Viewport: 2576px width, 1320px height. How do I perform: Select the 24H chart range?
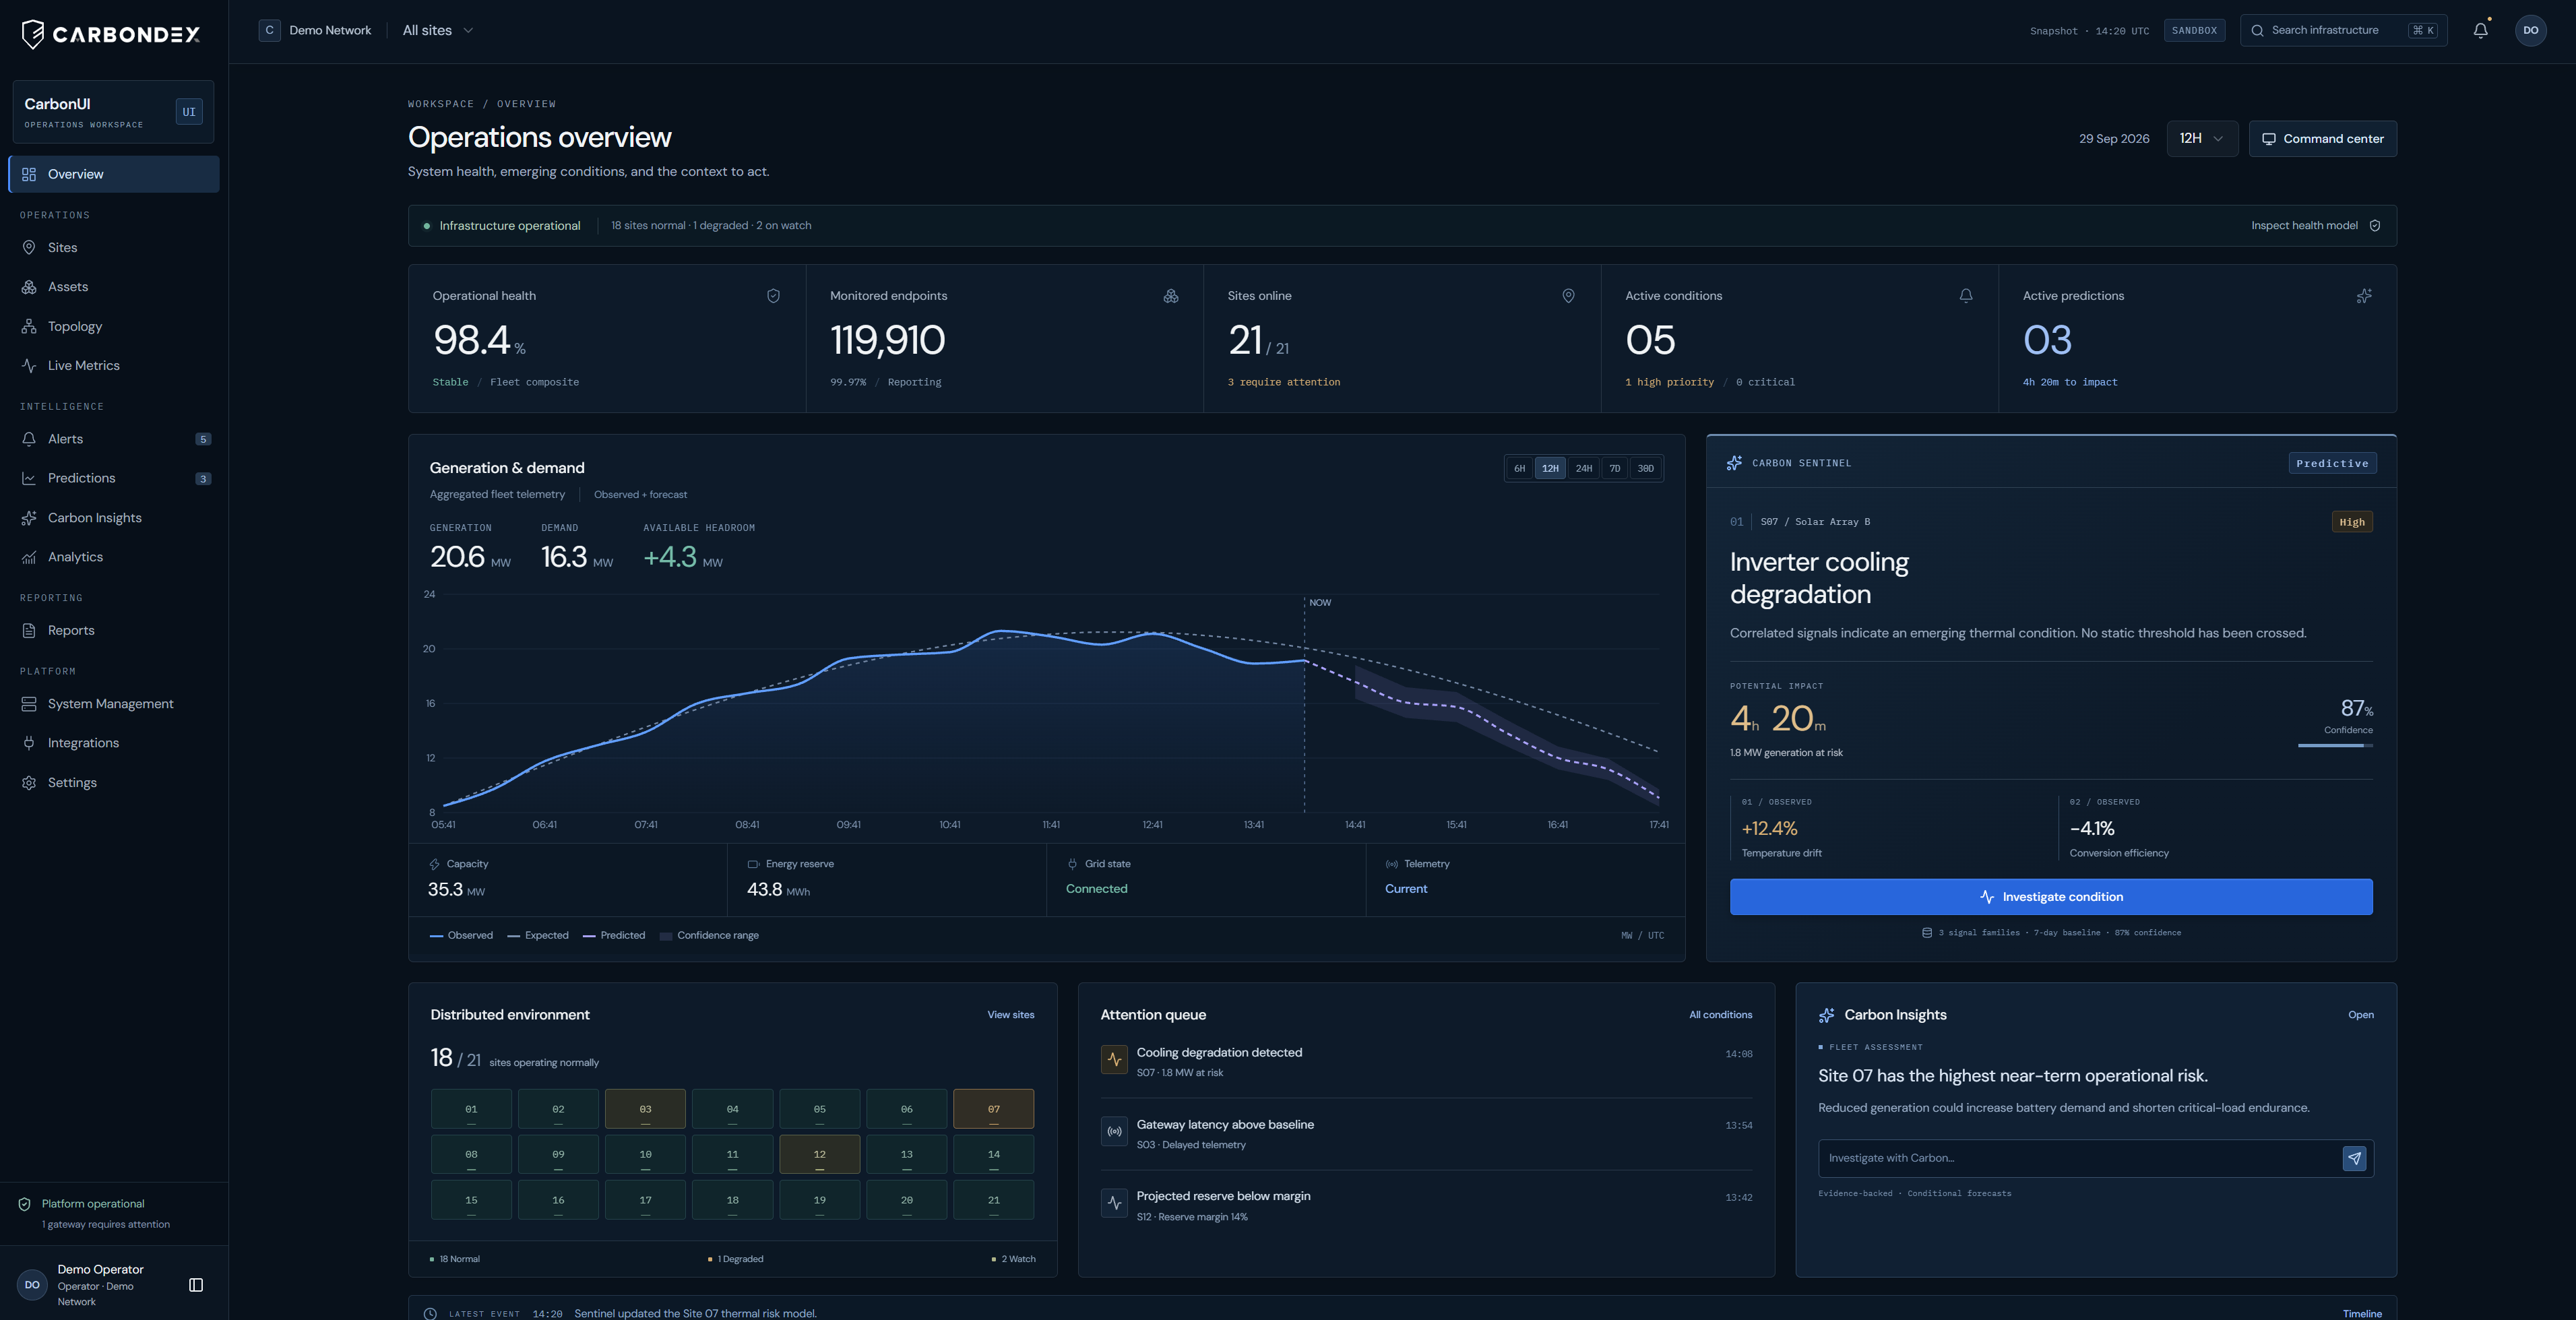coord(1584,468)
